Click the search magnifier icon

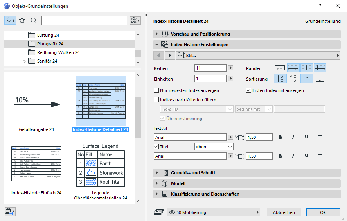pyautogui.click(x=34, y=20)
